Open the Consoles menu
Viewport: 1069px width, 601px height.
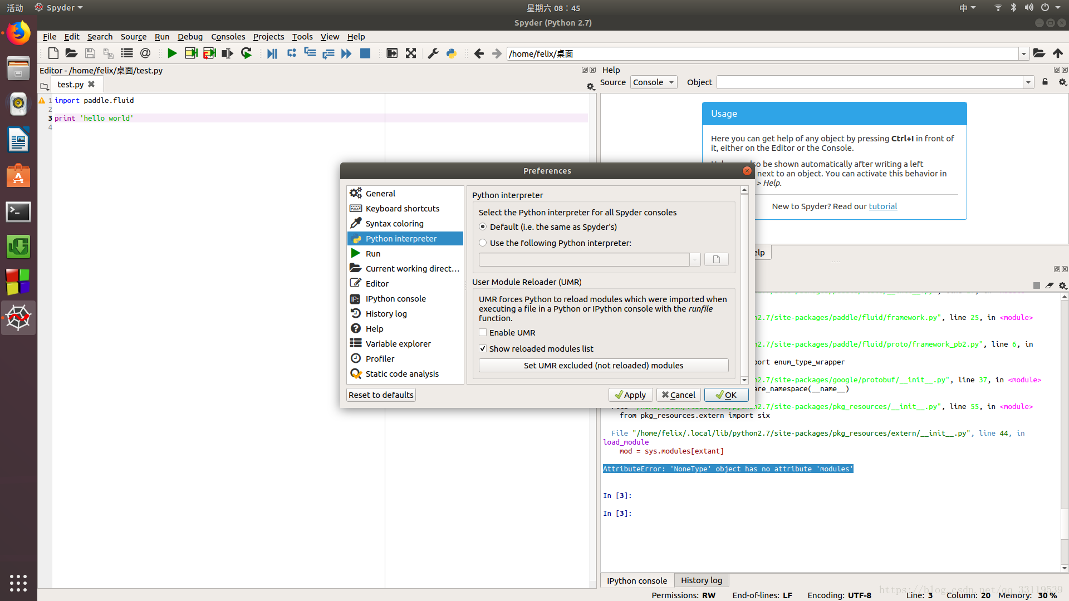228,37
